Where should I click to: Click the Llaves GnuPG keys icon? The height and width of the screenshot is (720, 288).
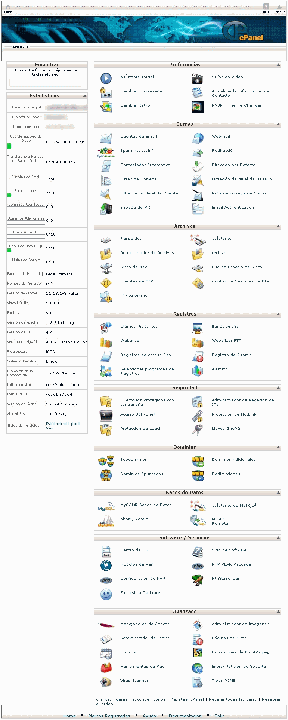[x=198, y=430]
